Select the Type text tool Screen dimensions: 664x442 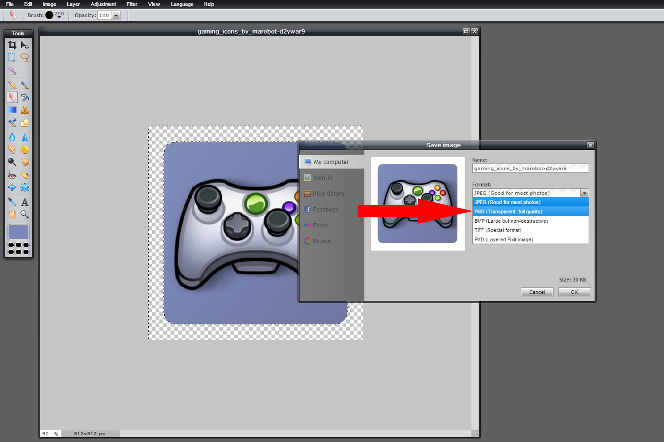click(25, 202)
